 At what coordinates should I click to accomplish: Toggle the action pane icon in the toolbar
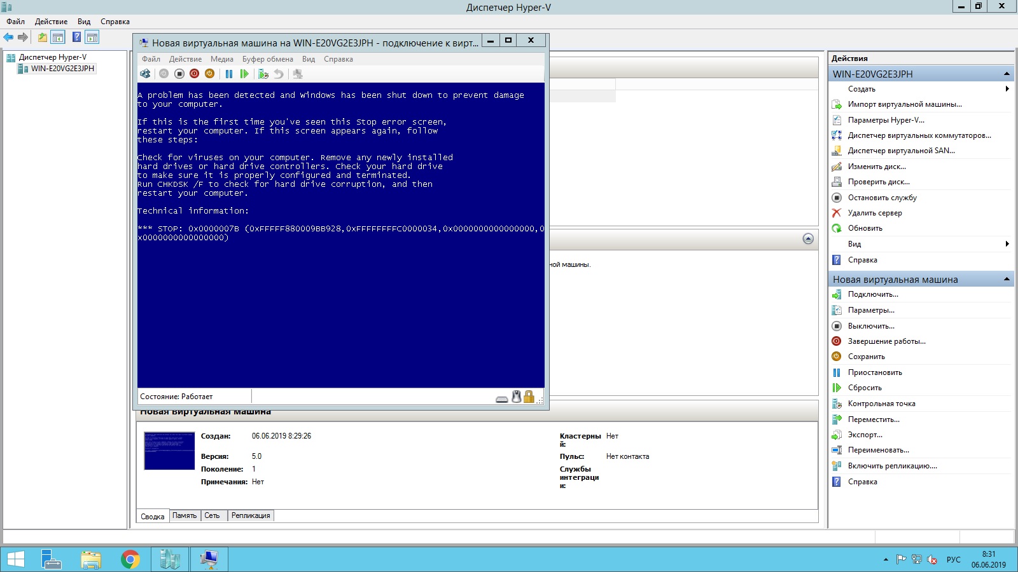tap(92, 37)
